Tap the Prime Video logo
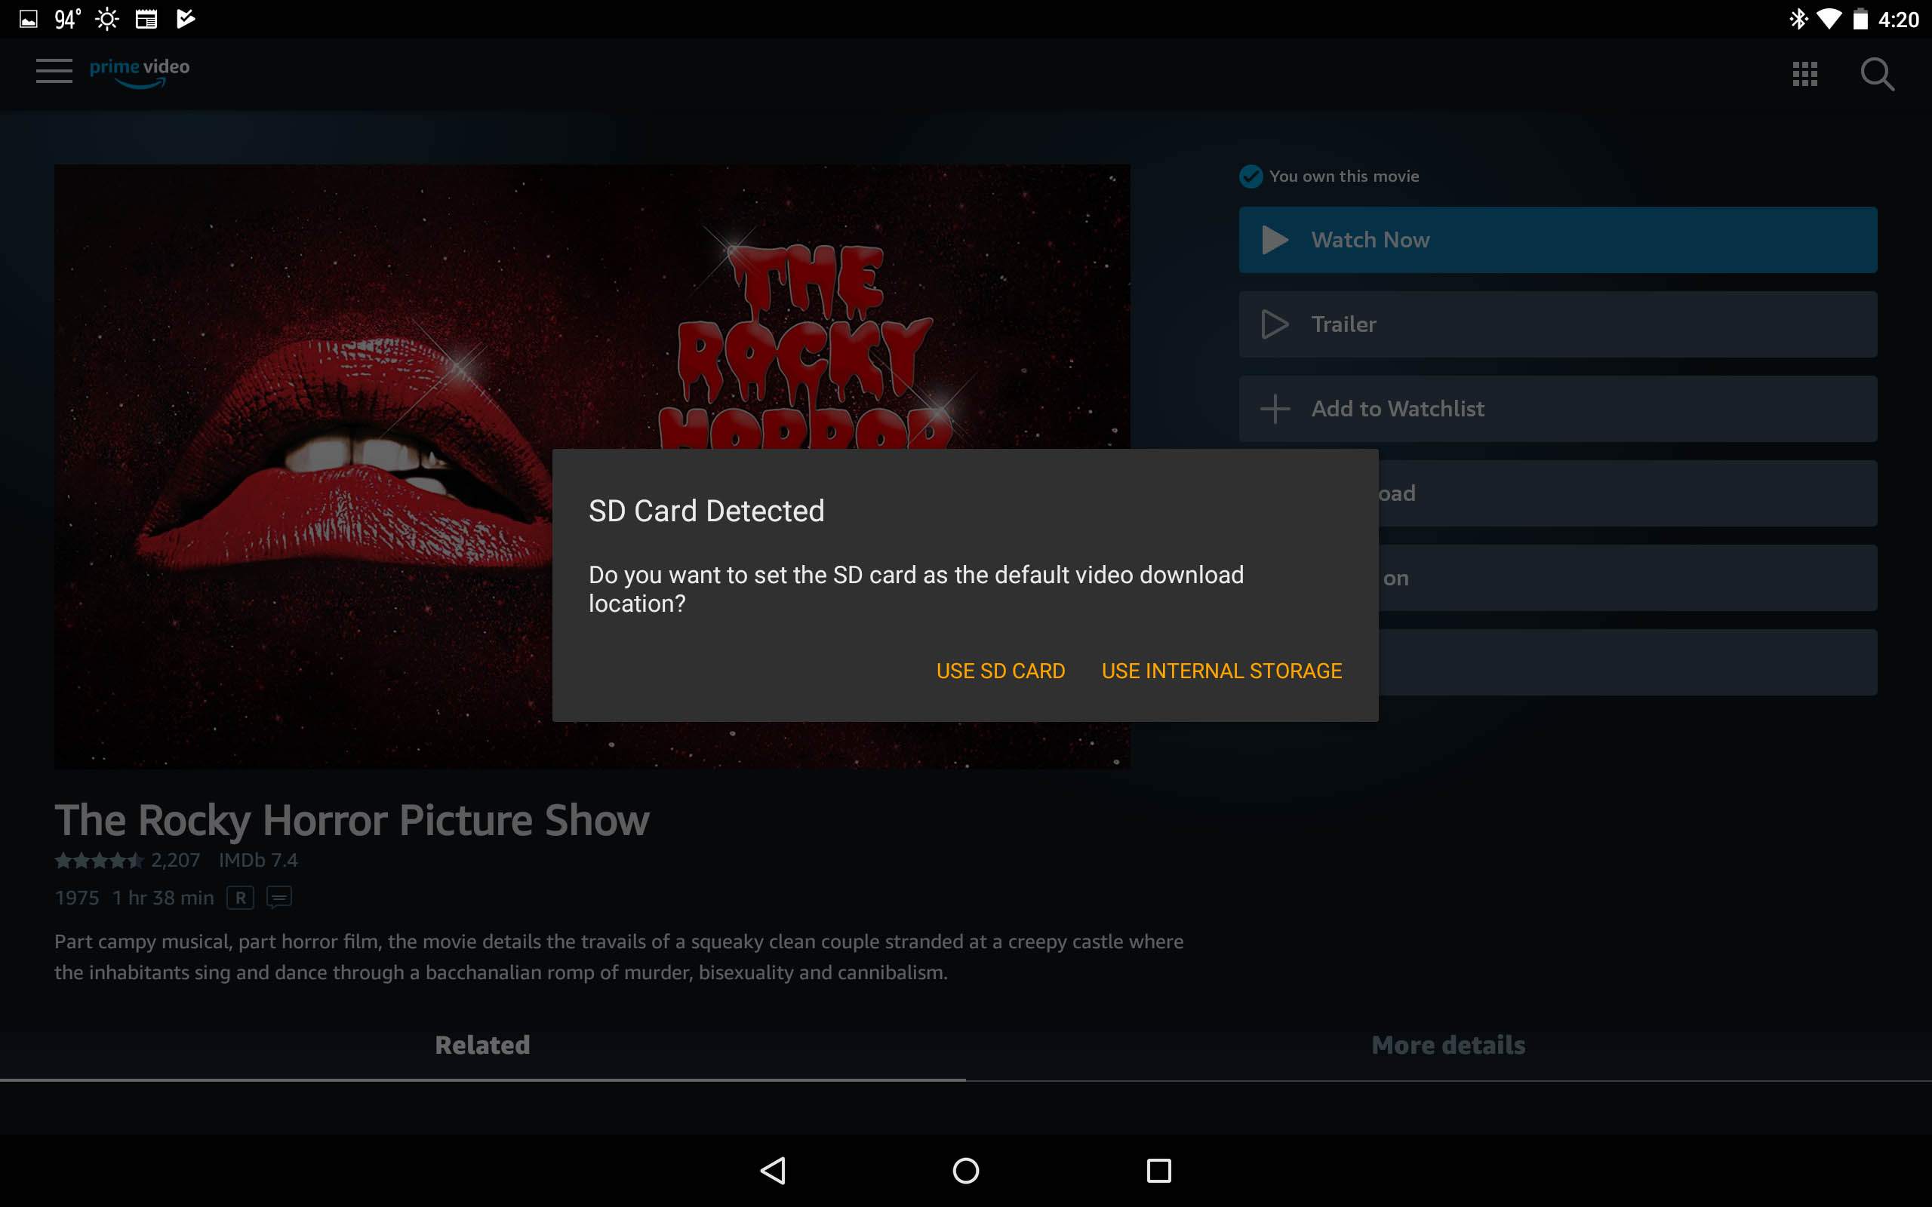The height and width of the screenshot is (1207, 1932). coord(140,72)
